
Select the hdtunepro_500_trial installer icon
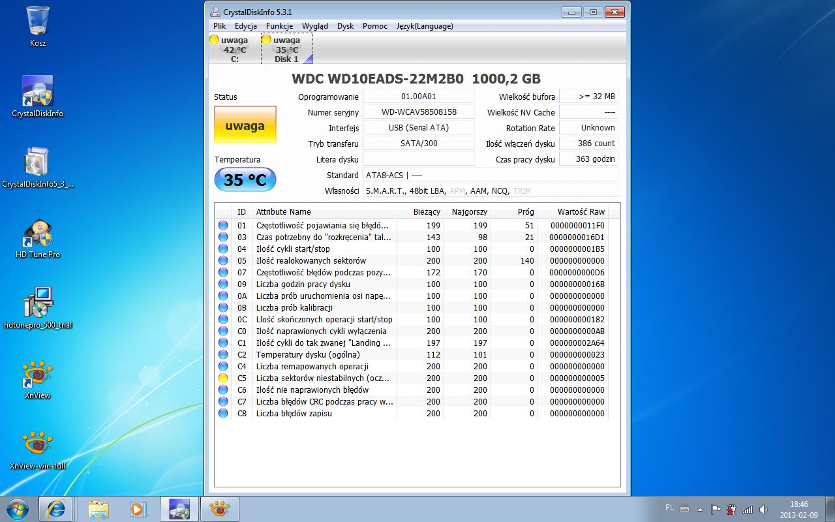point(38,307)
